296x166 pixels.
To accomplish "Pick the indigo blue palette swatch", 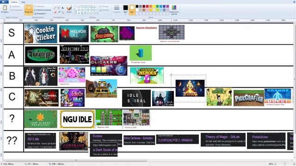I will [x=164, y=6].
